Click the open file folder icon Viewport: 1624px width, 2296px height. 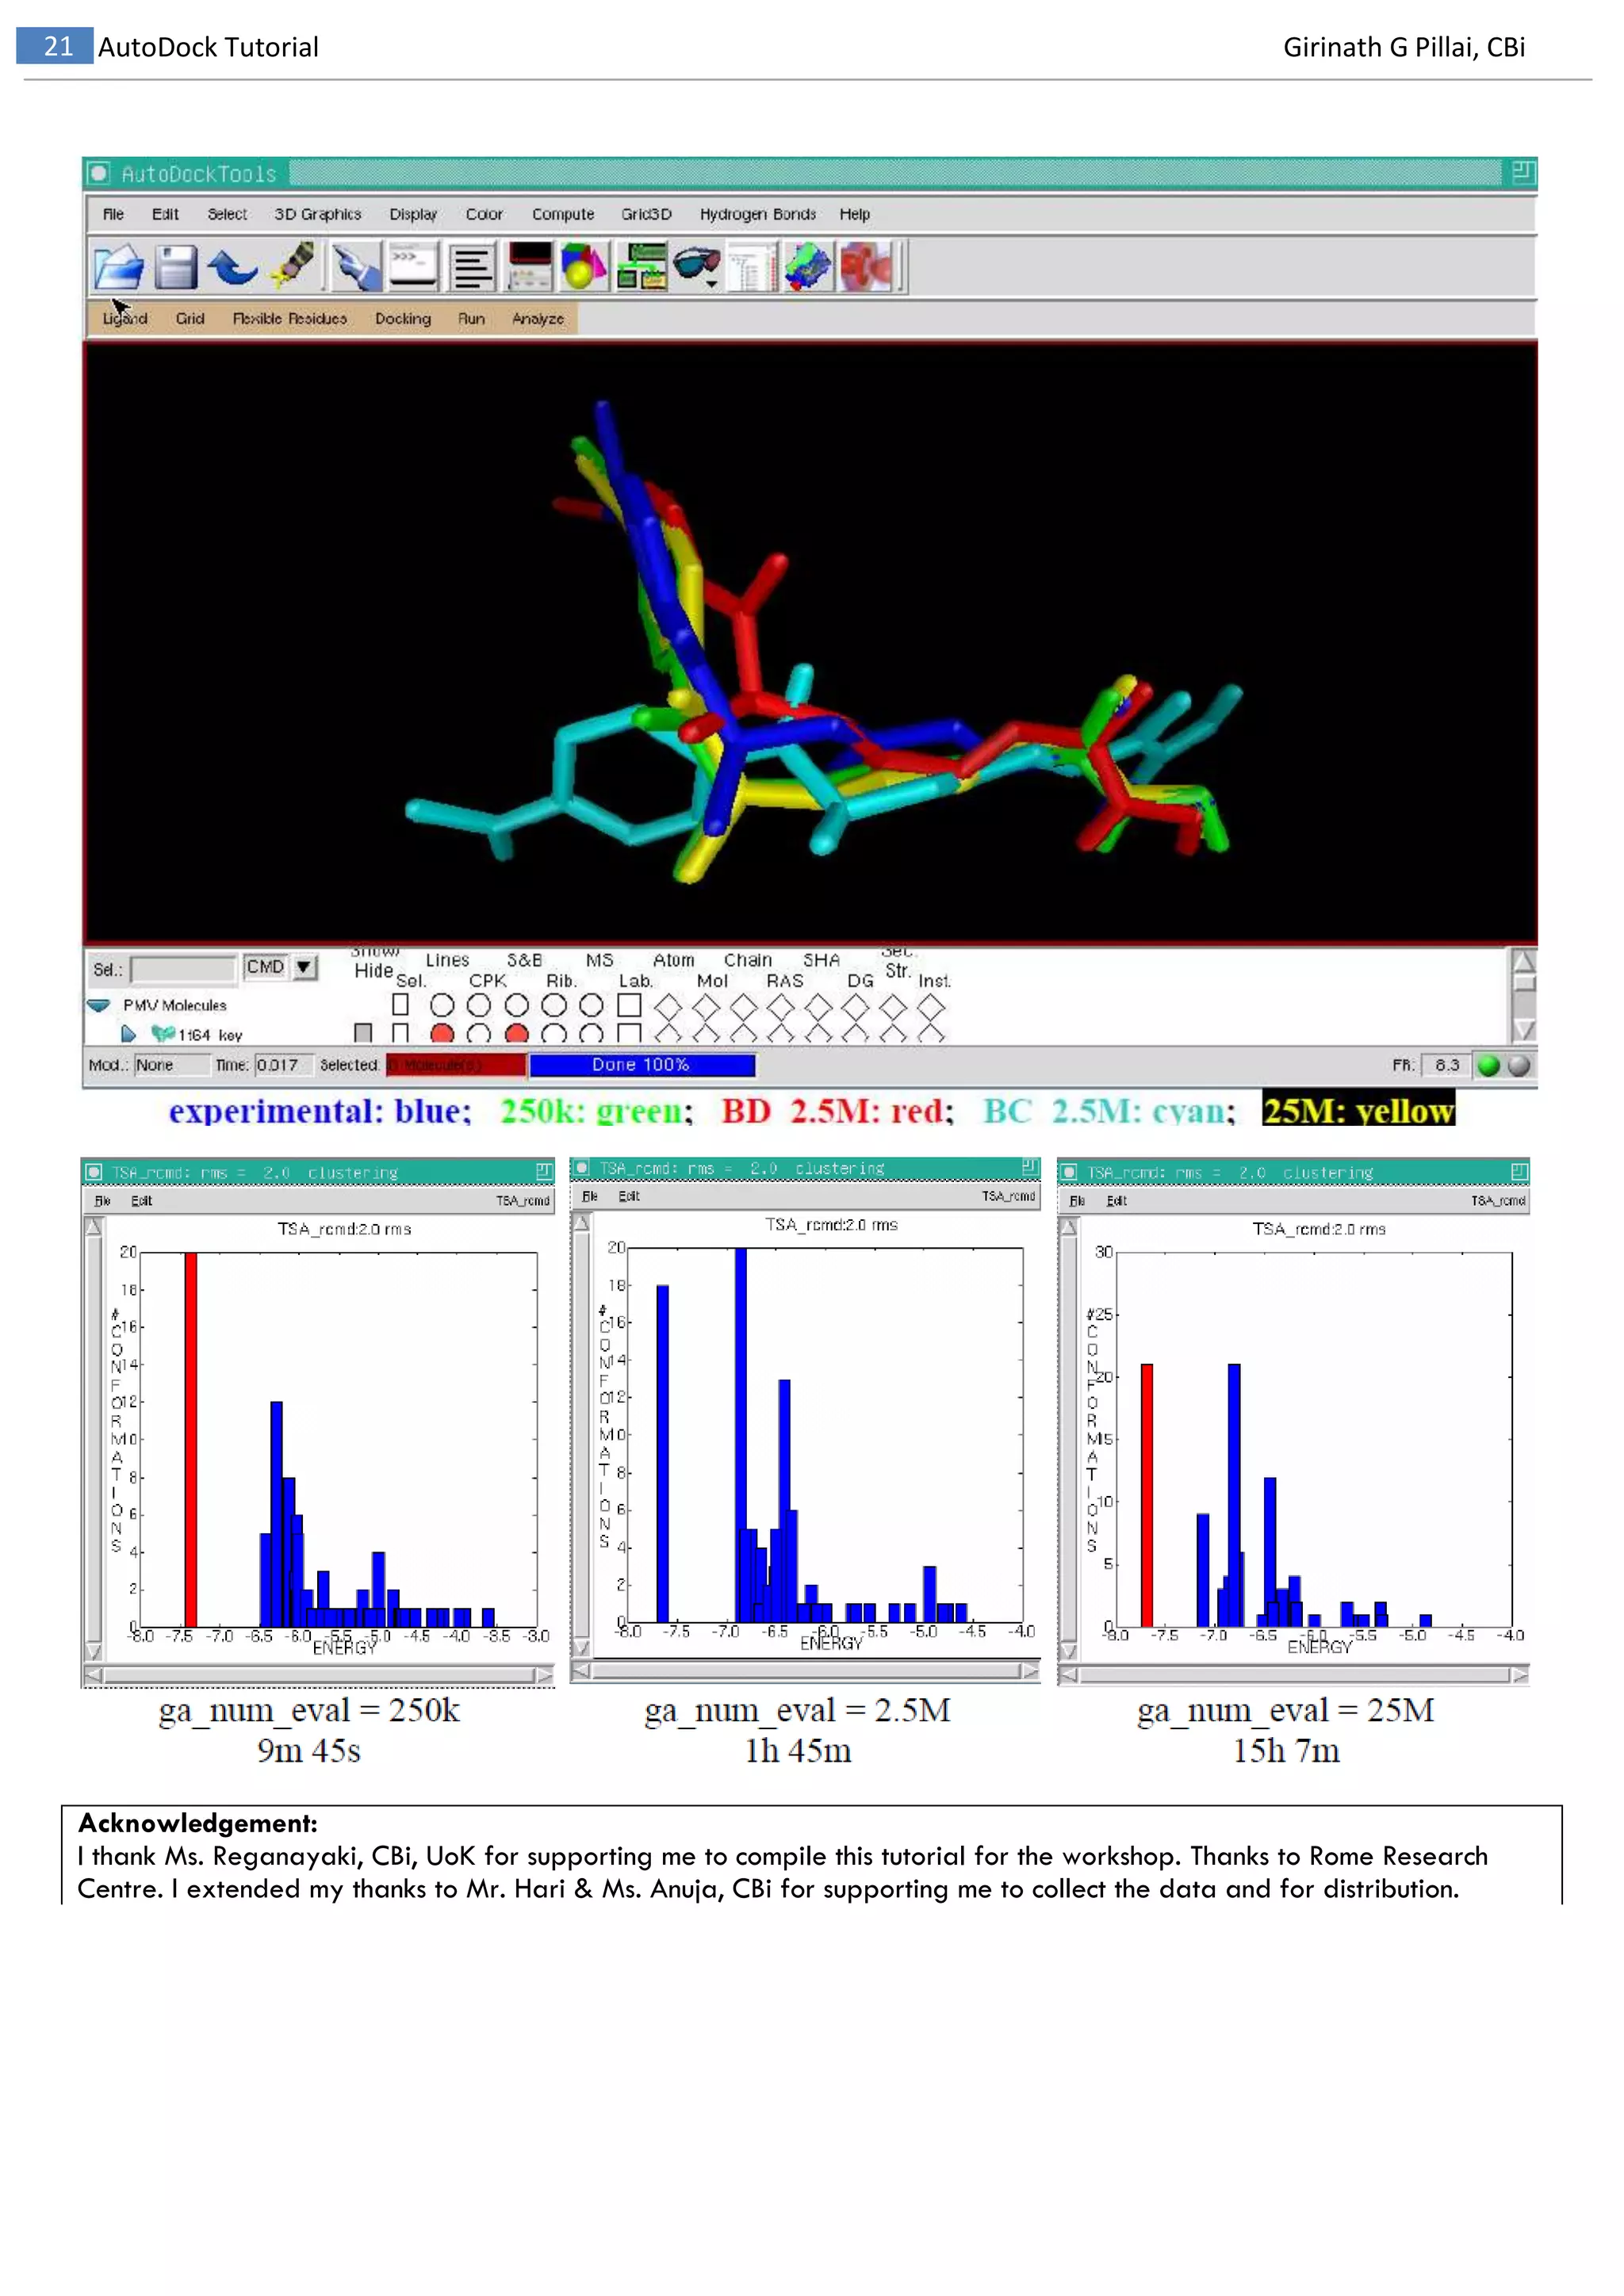pyautogui.click(x=118, y=267)
